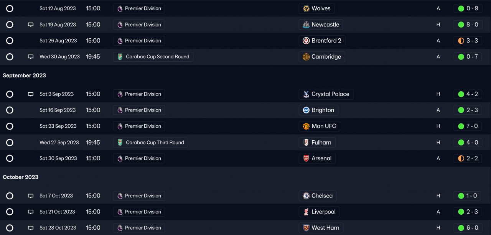Click the Premier League logo on West Ham row

coord(120,228)
